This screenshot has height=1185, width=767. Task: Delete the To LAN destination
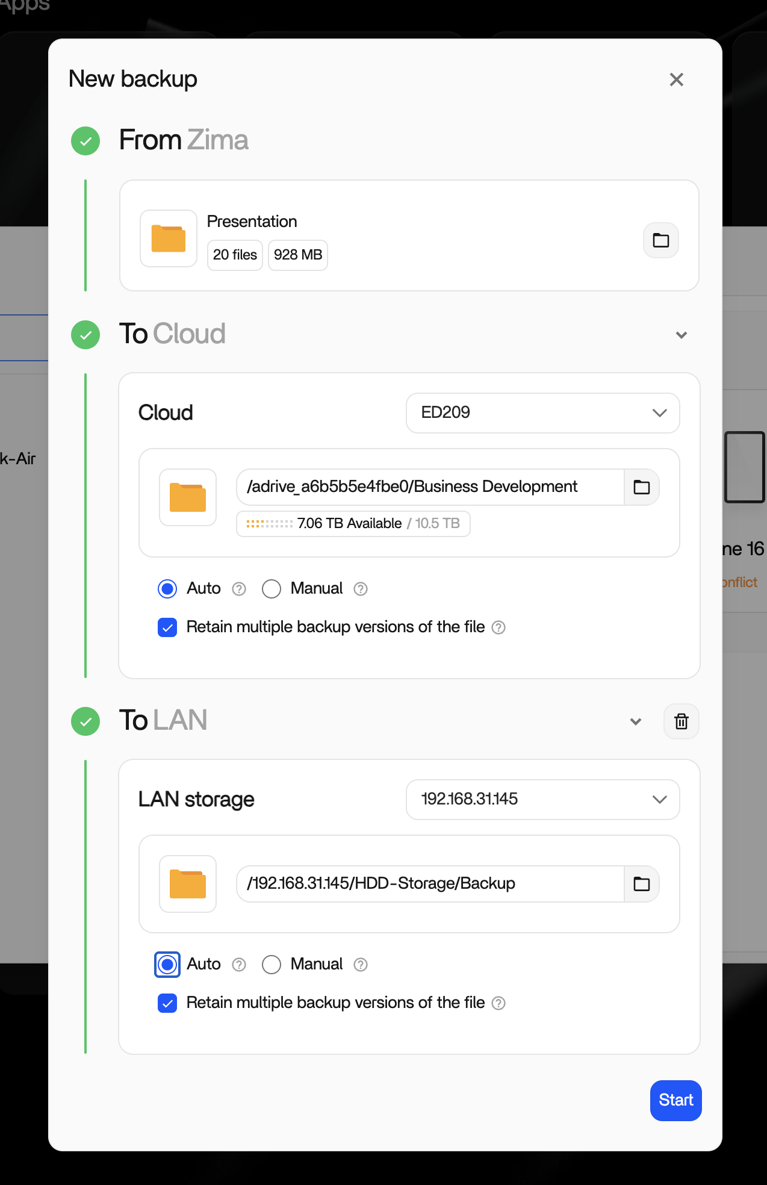682,721
